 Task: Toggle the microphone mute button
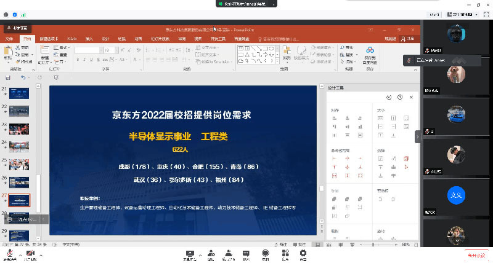coord(9,253)
